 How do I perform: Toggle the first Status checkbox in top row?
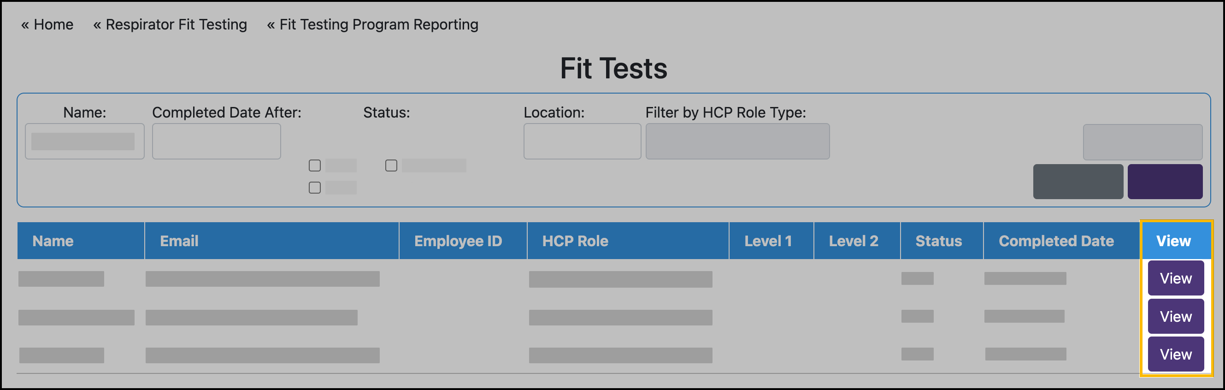[x=314, y=165]
